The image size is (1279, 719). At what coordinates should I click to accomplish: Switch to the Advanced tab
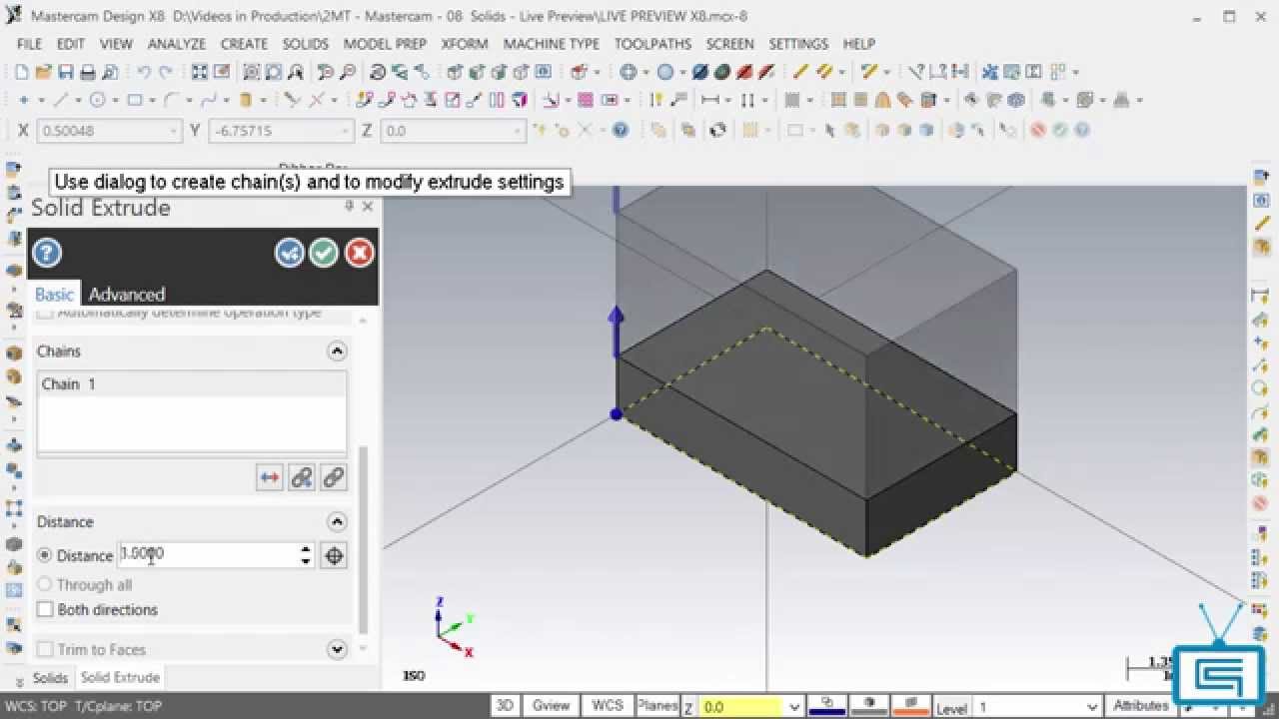(x=127, y=294)
